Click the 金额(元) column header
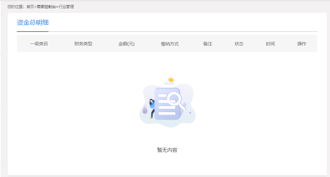Image resolution: width=330 pixels, height=177 pixels. [127, 44]
